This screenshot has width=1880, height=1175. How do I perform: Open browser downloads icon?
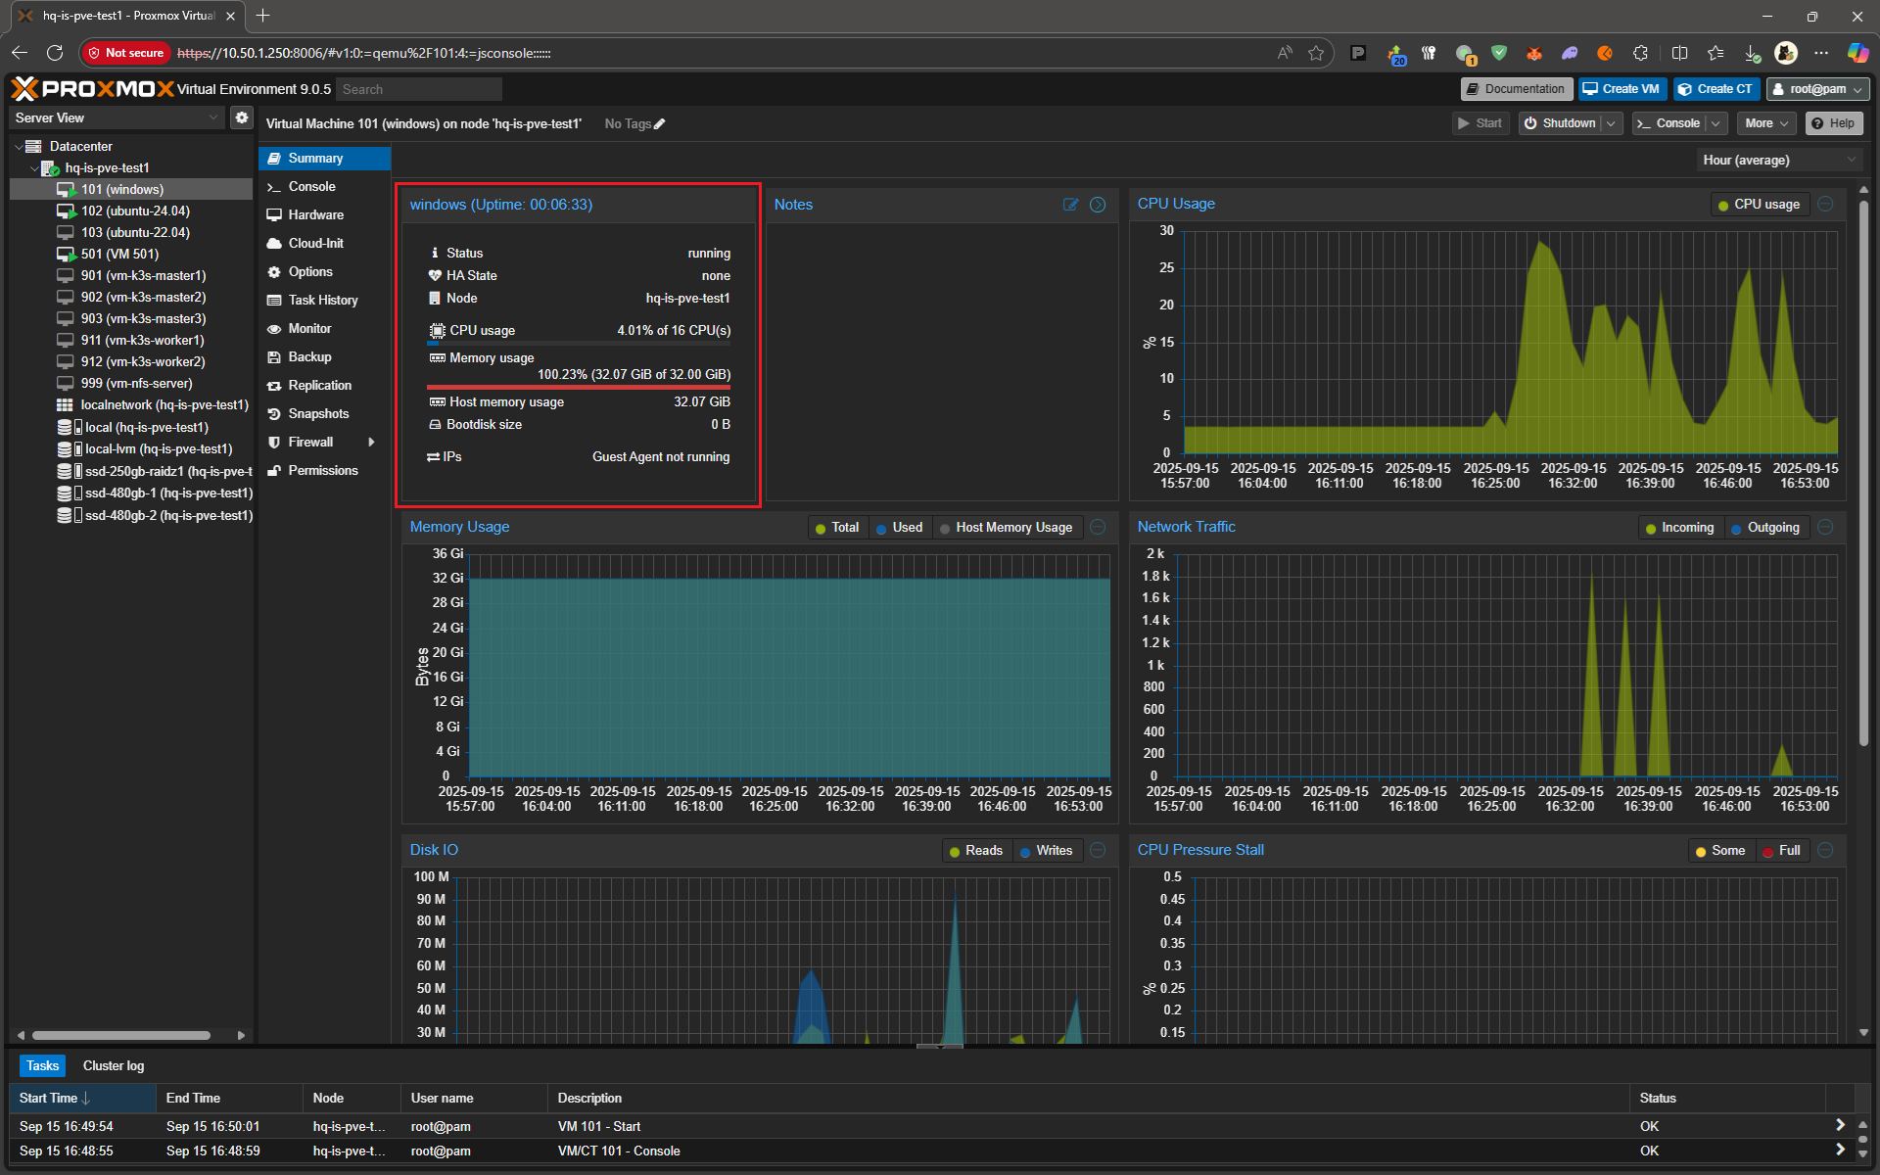1752,53
